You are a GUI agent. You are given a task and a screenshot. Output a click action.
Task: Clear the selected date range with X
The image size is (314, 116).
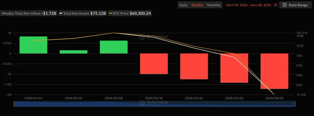coord(276,5)
